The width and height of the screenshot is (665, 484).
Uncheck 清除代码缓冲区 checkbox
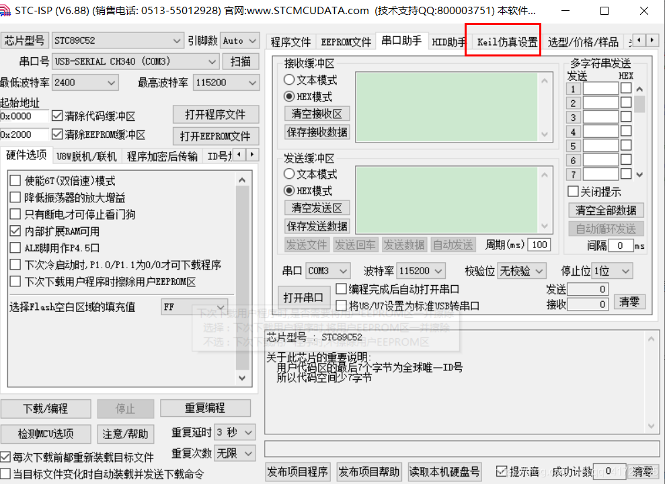click(57, 116)
